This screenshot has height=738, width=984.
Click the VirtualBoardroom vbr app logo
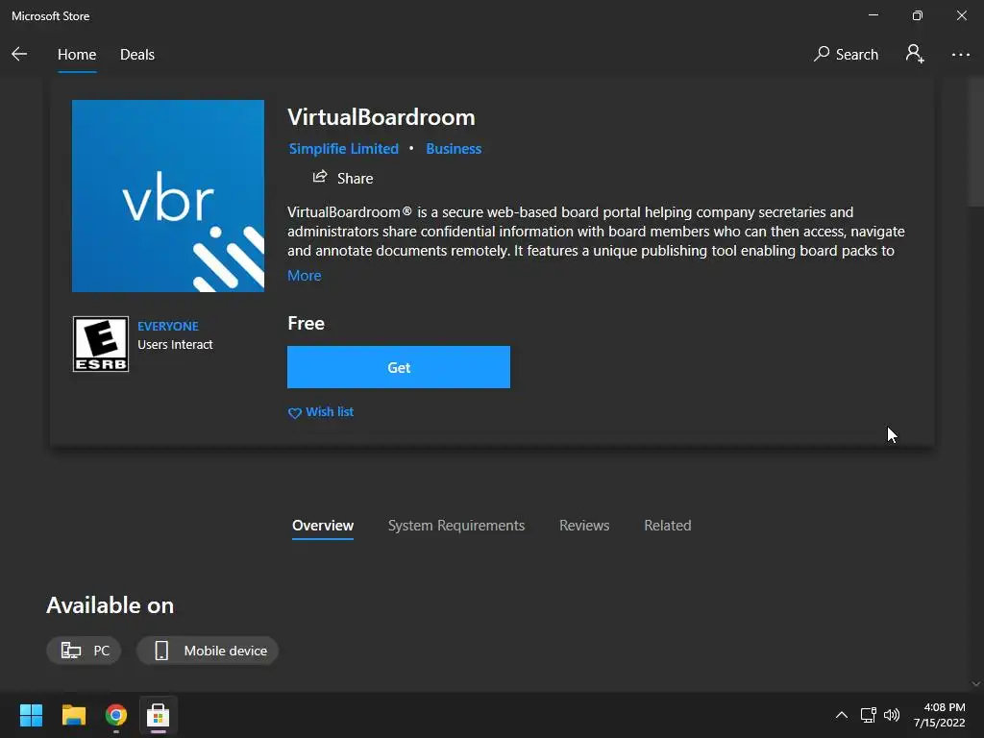pos(167,196)
